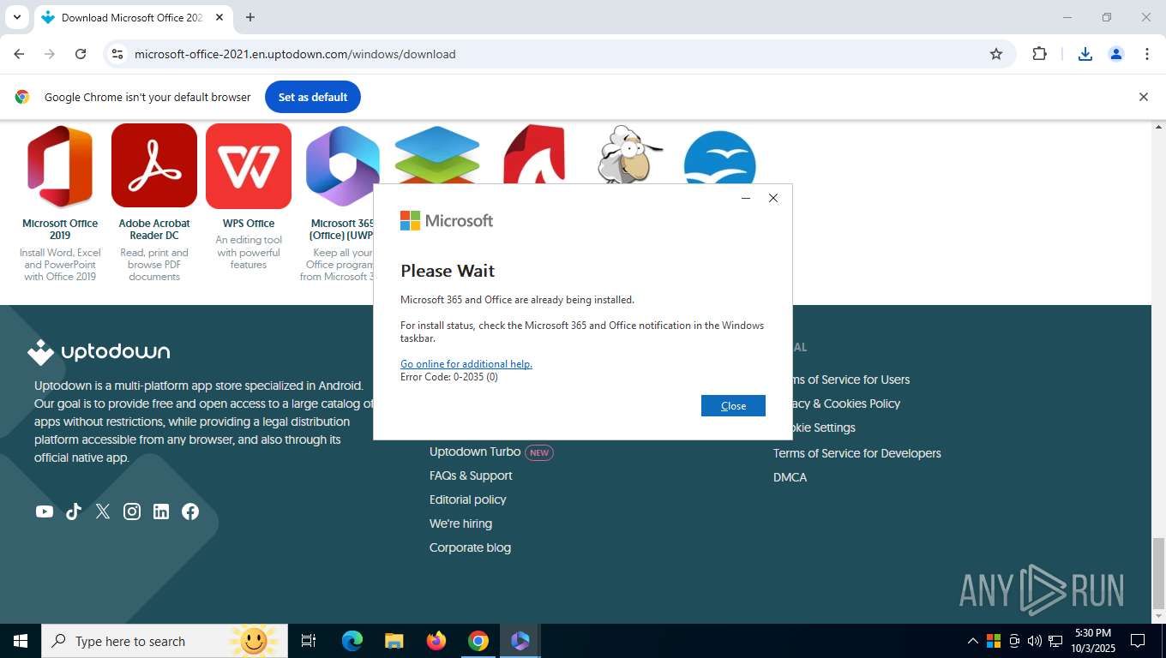Image resolution: width=1166 pixels, height=658 pixels.
Task: Open Chrome profile avatar icon
Action: pyautogui.click(x=1116, y=54)
